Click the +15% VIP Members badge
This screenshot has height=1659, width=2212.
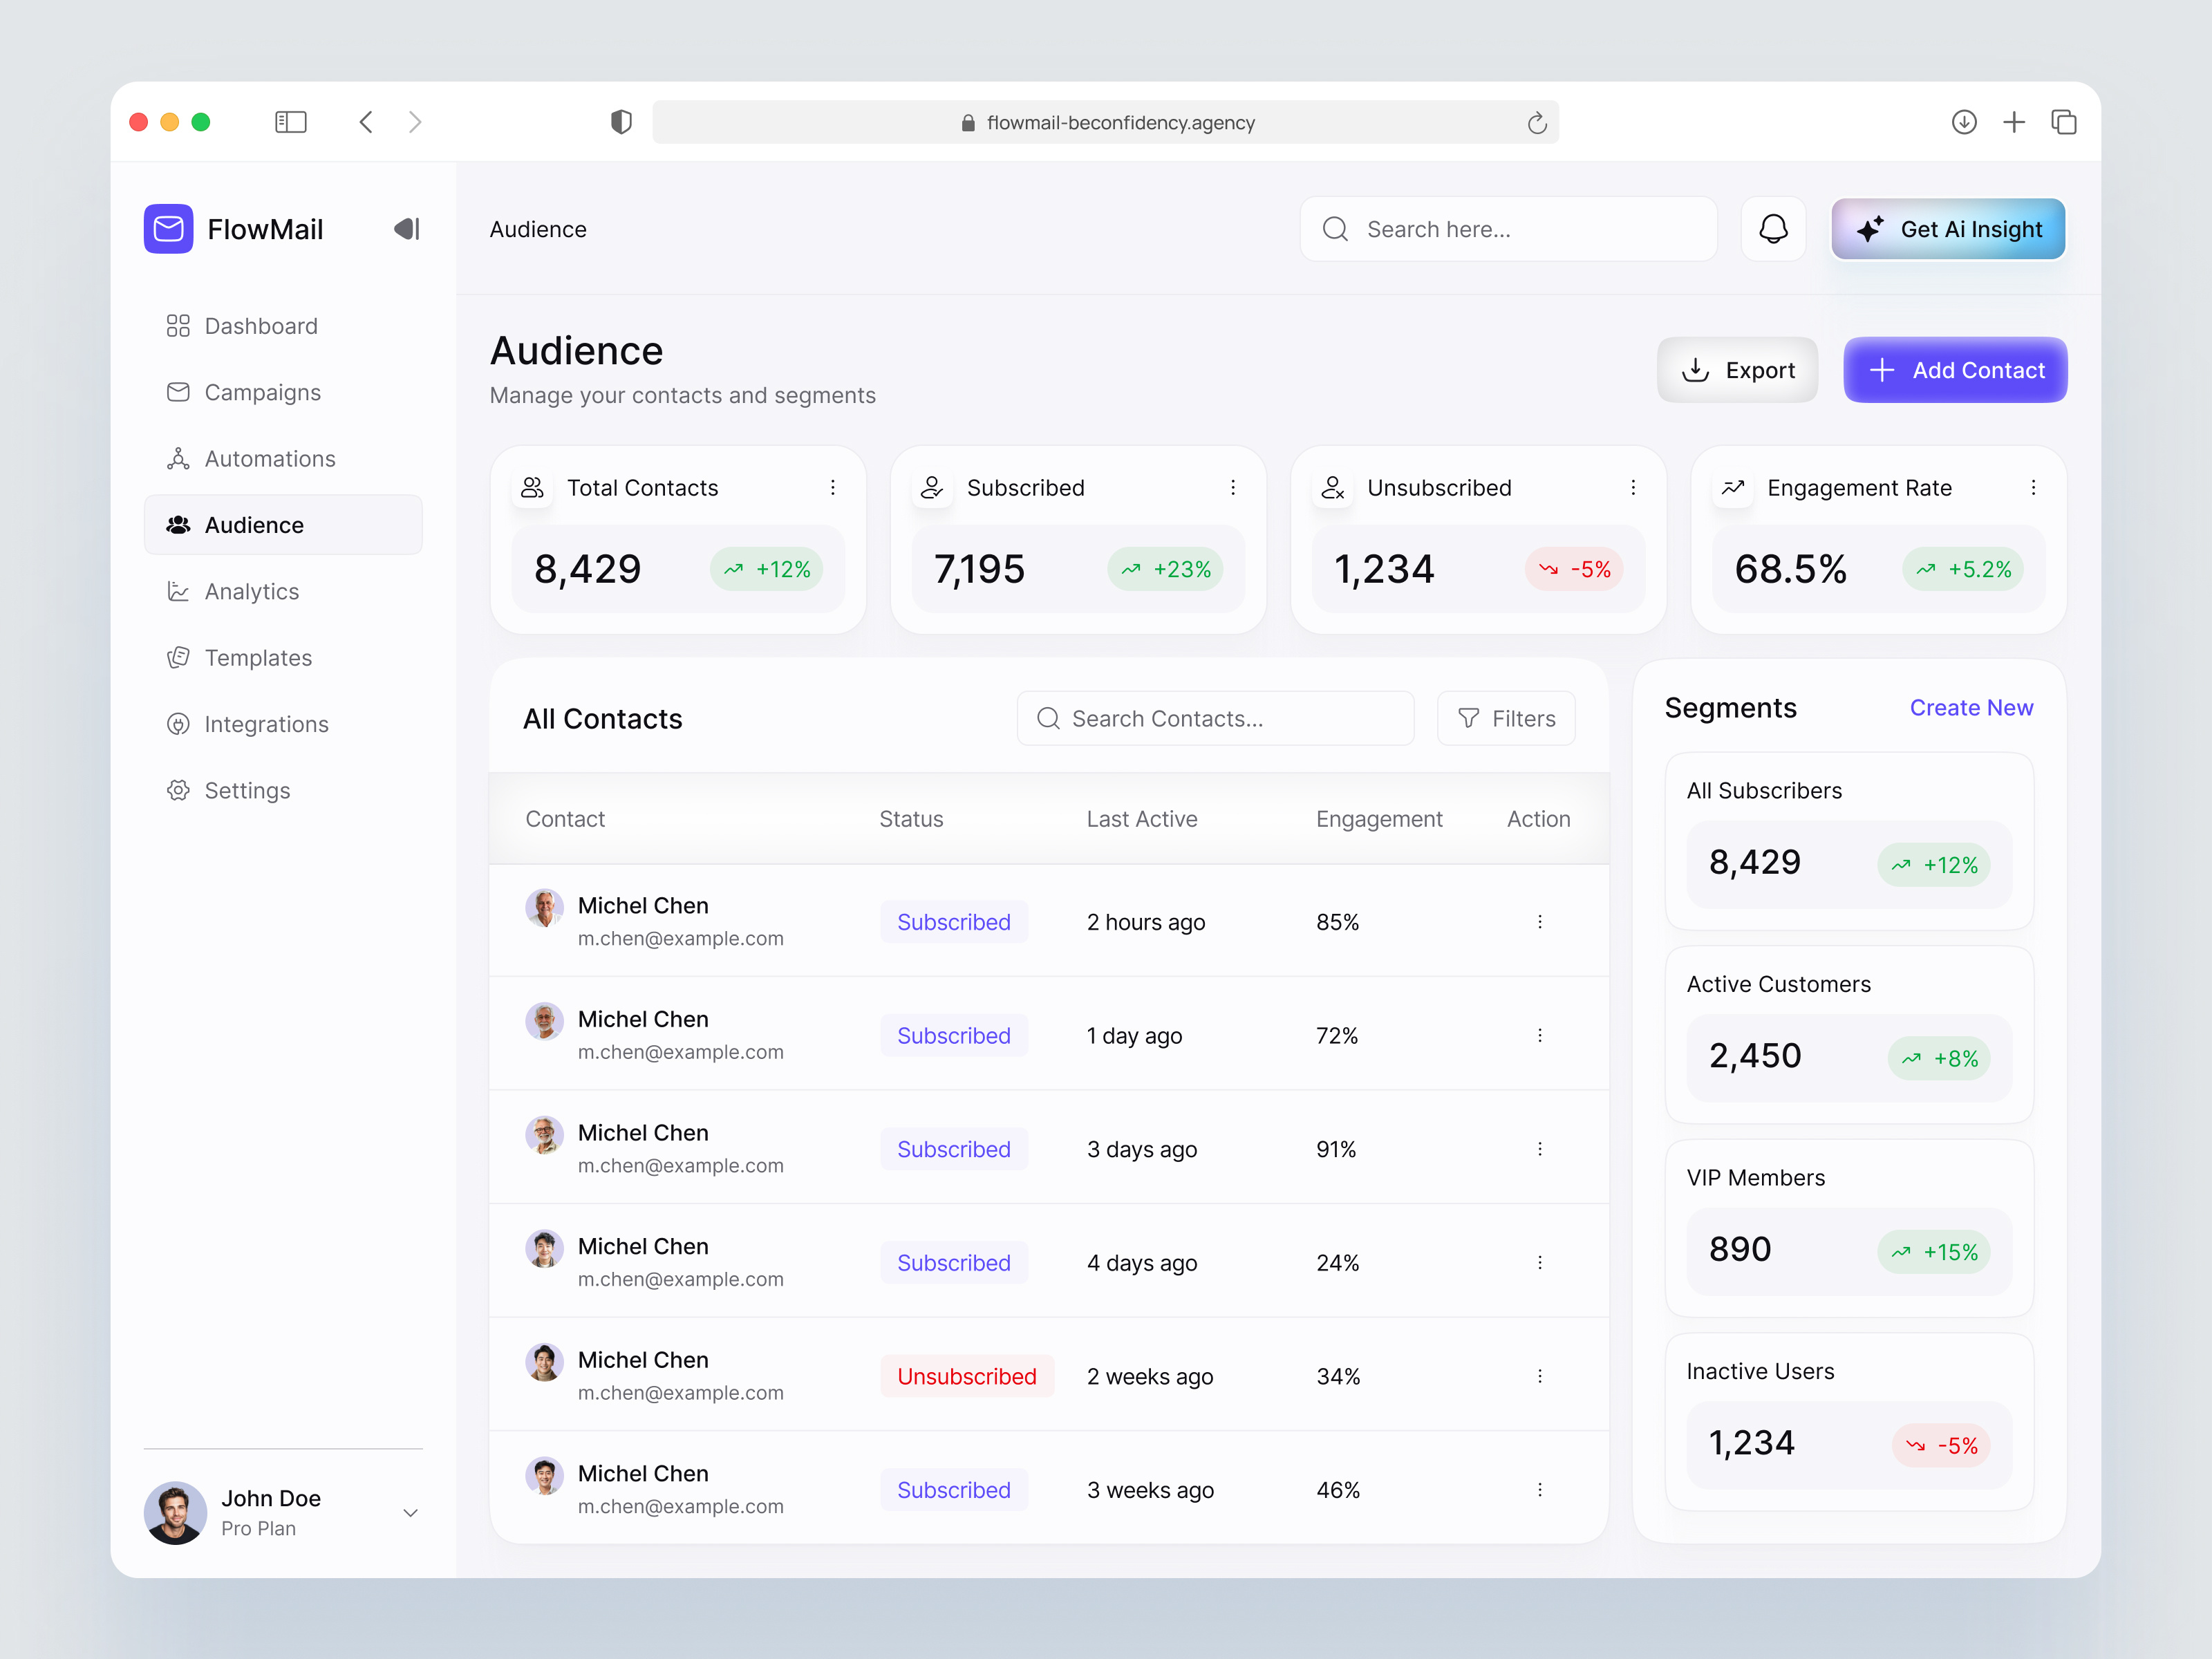tap(1934, 1251)
